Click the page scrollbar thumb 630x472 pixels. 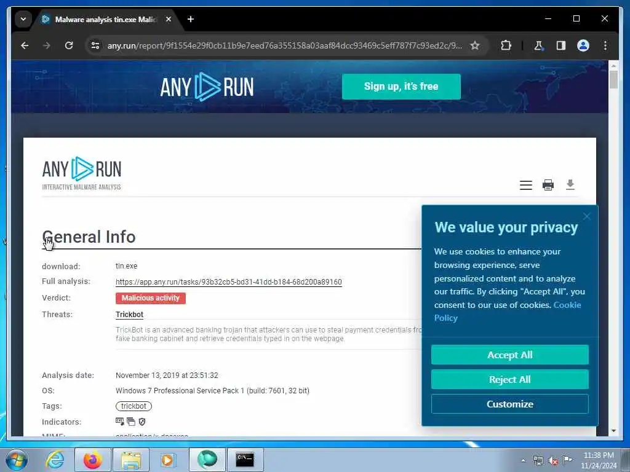[x=613, y=79]
